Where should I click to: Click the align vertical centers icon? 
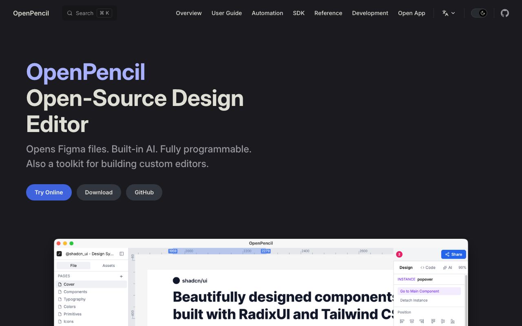point(443,321)
